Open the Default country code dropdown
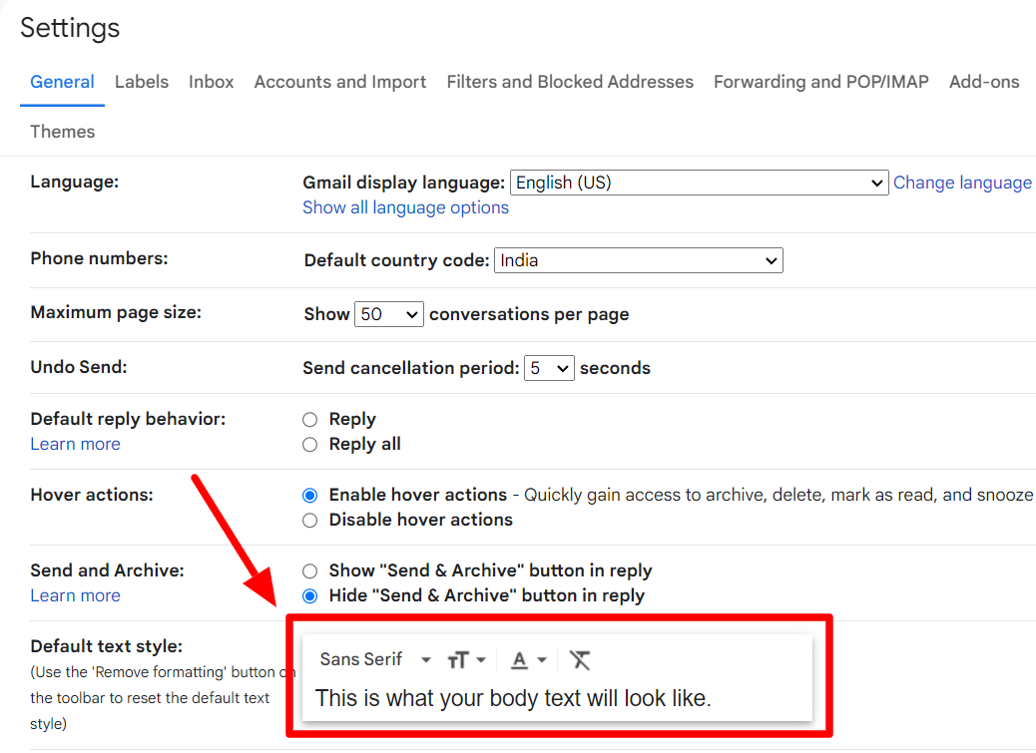Screen dimensions: 1036x753 (638, 260)
